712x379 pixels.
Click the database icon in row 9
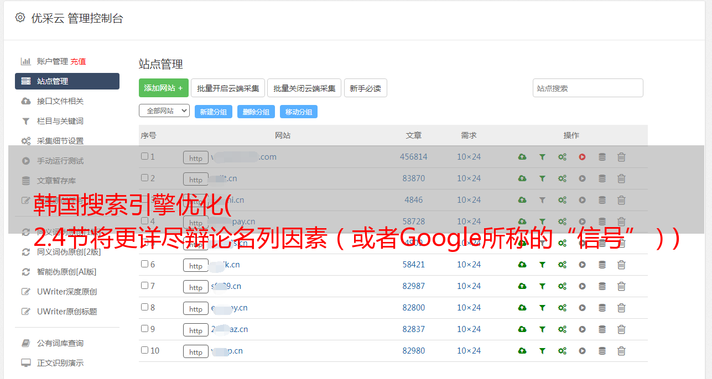point(602,329)
